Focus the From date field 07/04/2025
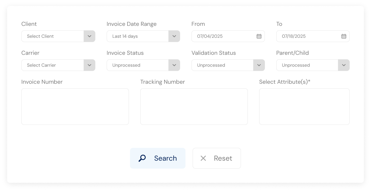The width and height of the screenshot is (371, 191). pyautogui.click(x=228, y=36)
